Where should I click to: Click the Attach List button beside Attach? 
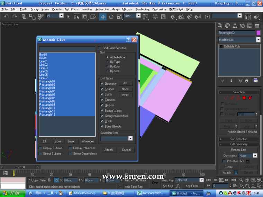[236, 172]
